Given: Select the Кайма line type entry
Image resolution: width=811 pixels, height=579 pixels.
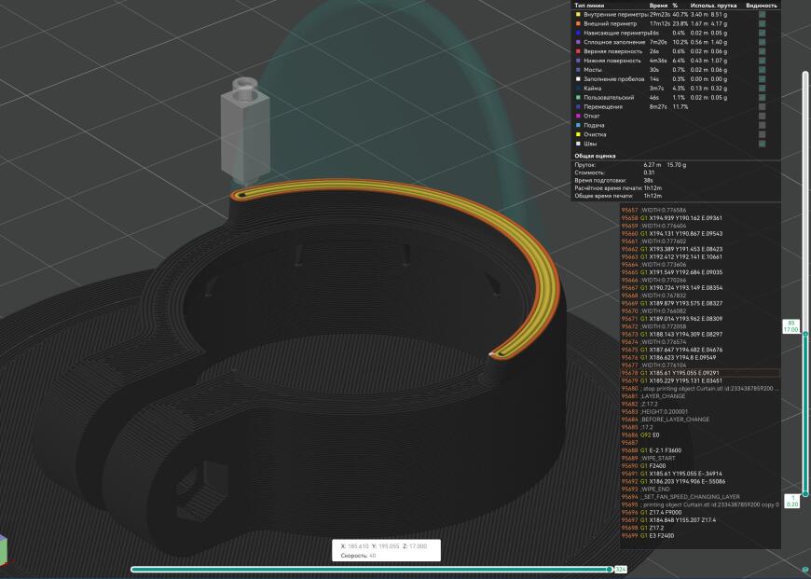Looking at the screenshot, I should click(x=593, y=88).
